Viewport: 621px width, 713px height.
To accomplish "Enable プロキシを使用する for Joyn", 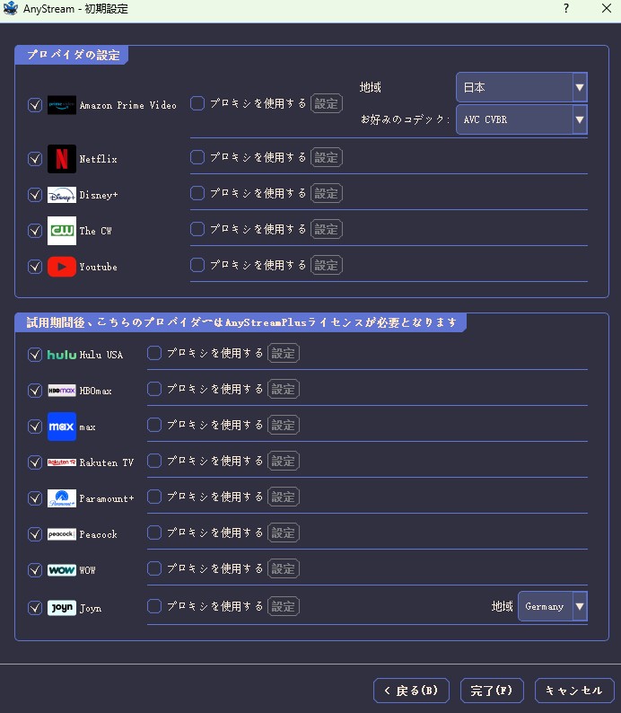I will click(x=154, y=606).
